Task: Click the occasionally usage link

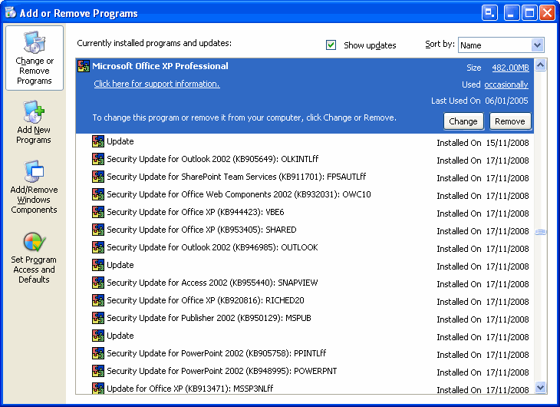Action: [506, 84]
